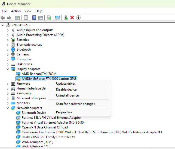
Task: Collapse the Network adapters category
Action: (8, 108)
